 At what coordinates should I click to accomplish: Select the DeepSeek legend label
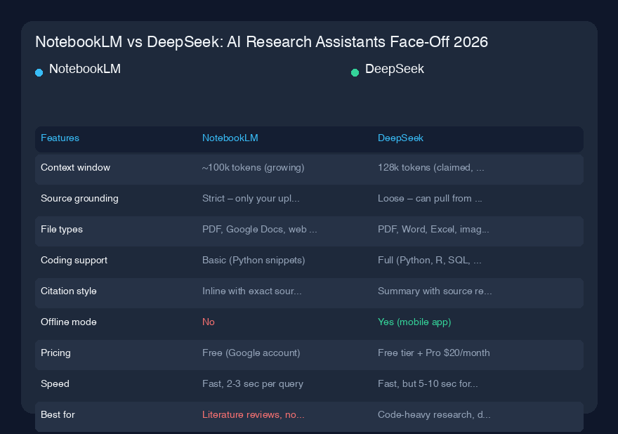pyautogui.click(x=395, y=69)
